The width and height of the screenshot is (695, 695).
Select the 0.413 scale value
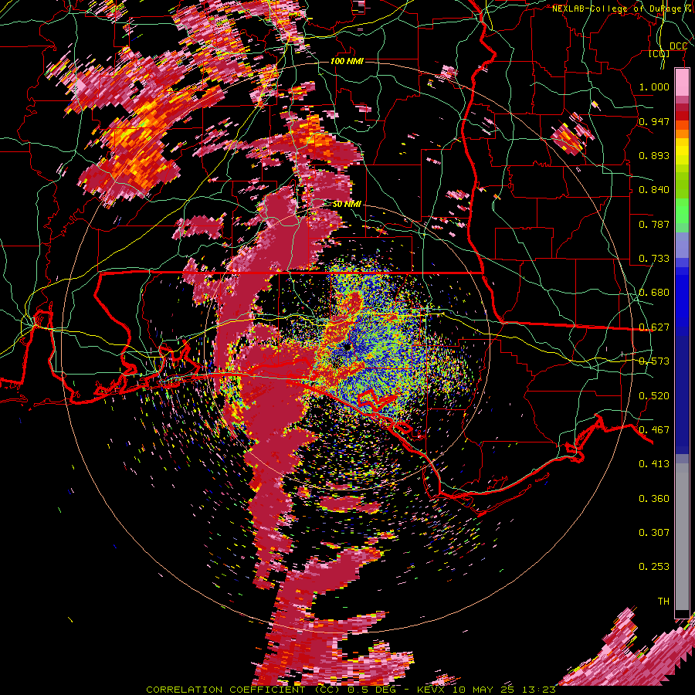(x=654, y=464)
